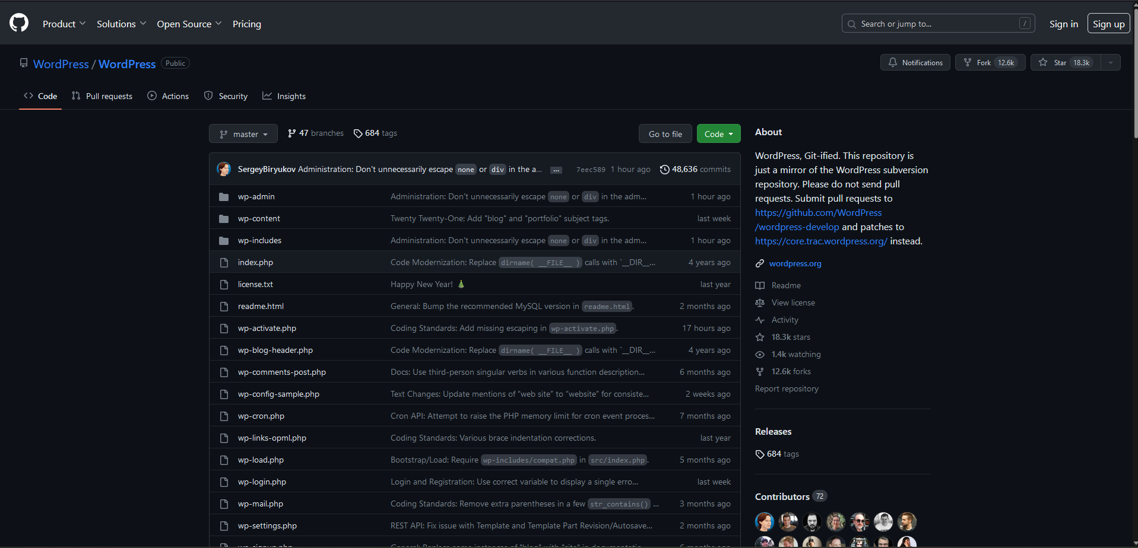Click the wp-includes folder icon
This screenshot has width=1138, height=548.
pos(224,241)
